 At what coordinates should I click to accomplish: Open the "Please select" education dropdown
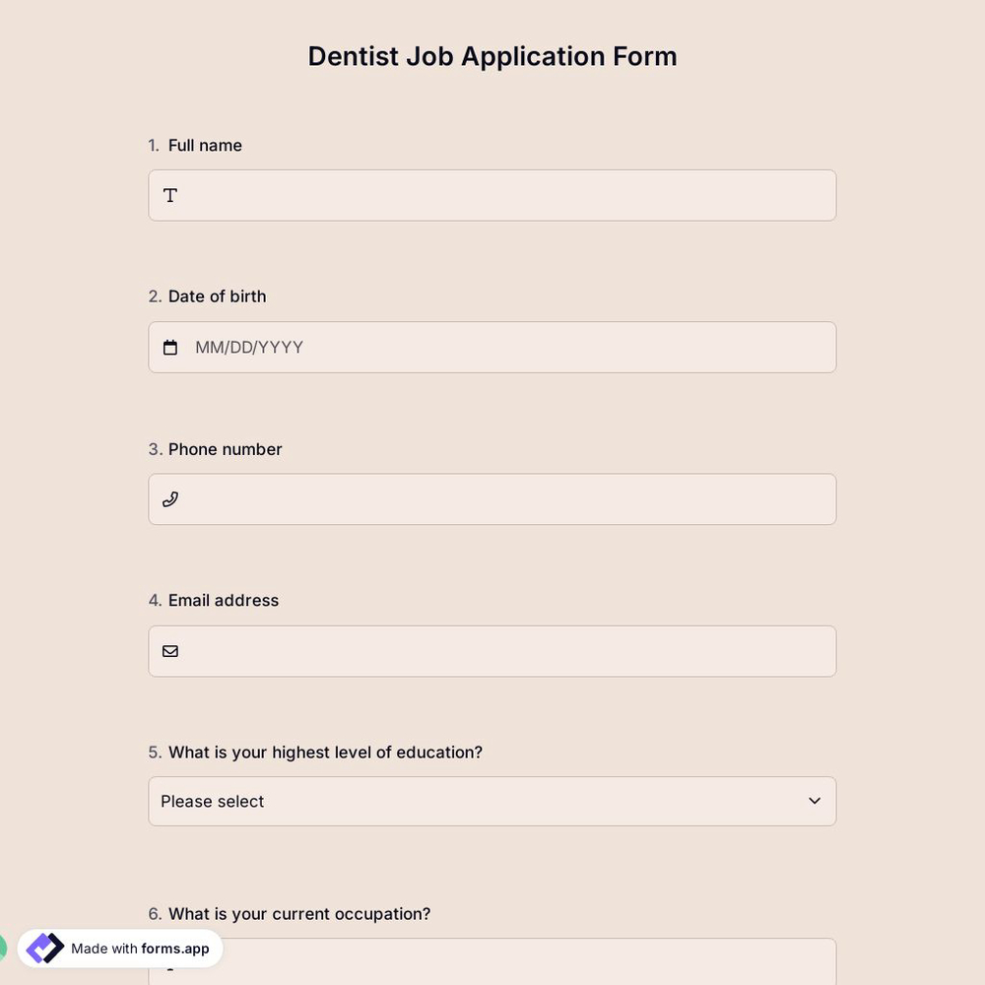[x=492, y=801]
